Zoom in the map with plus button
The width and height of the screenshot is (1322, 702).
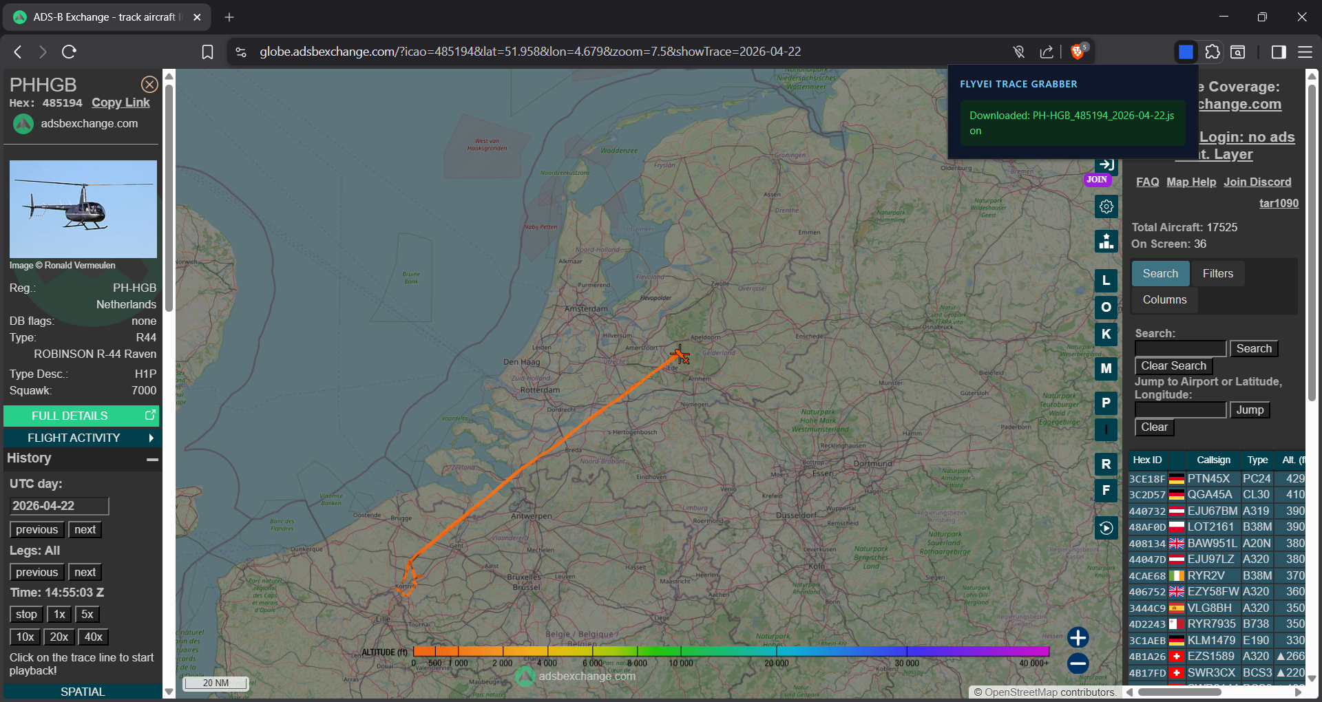click(x=1078, y=637)
